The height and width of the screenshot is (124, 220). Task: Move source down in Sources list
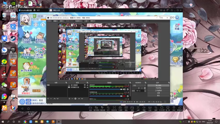coord(82,99)
